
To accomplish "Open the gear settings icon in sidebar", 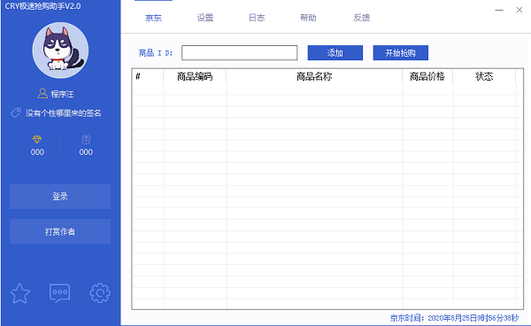I will pos(100,293).
